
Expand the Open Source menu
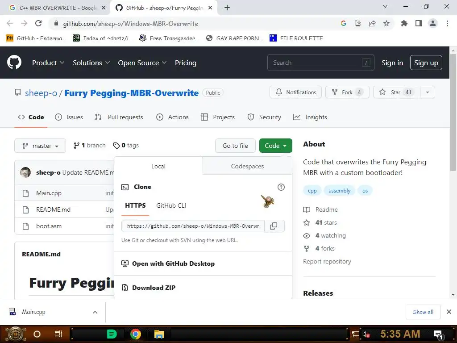142,63
